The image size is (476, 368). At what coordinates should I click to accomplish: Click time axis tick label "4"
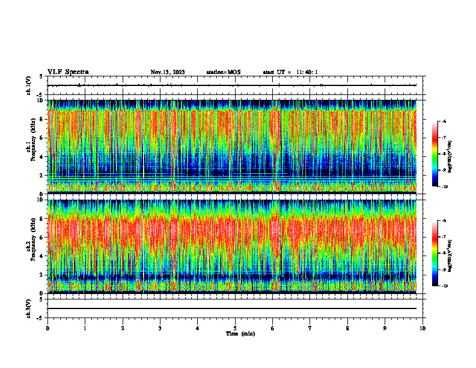tap(198, 328)
